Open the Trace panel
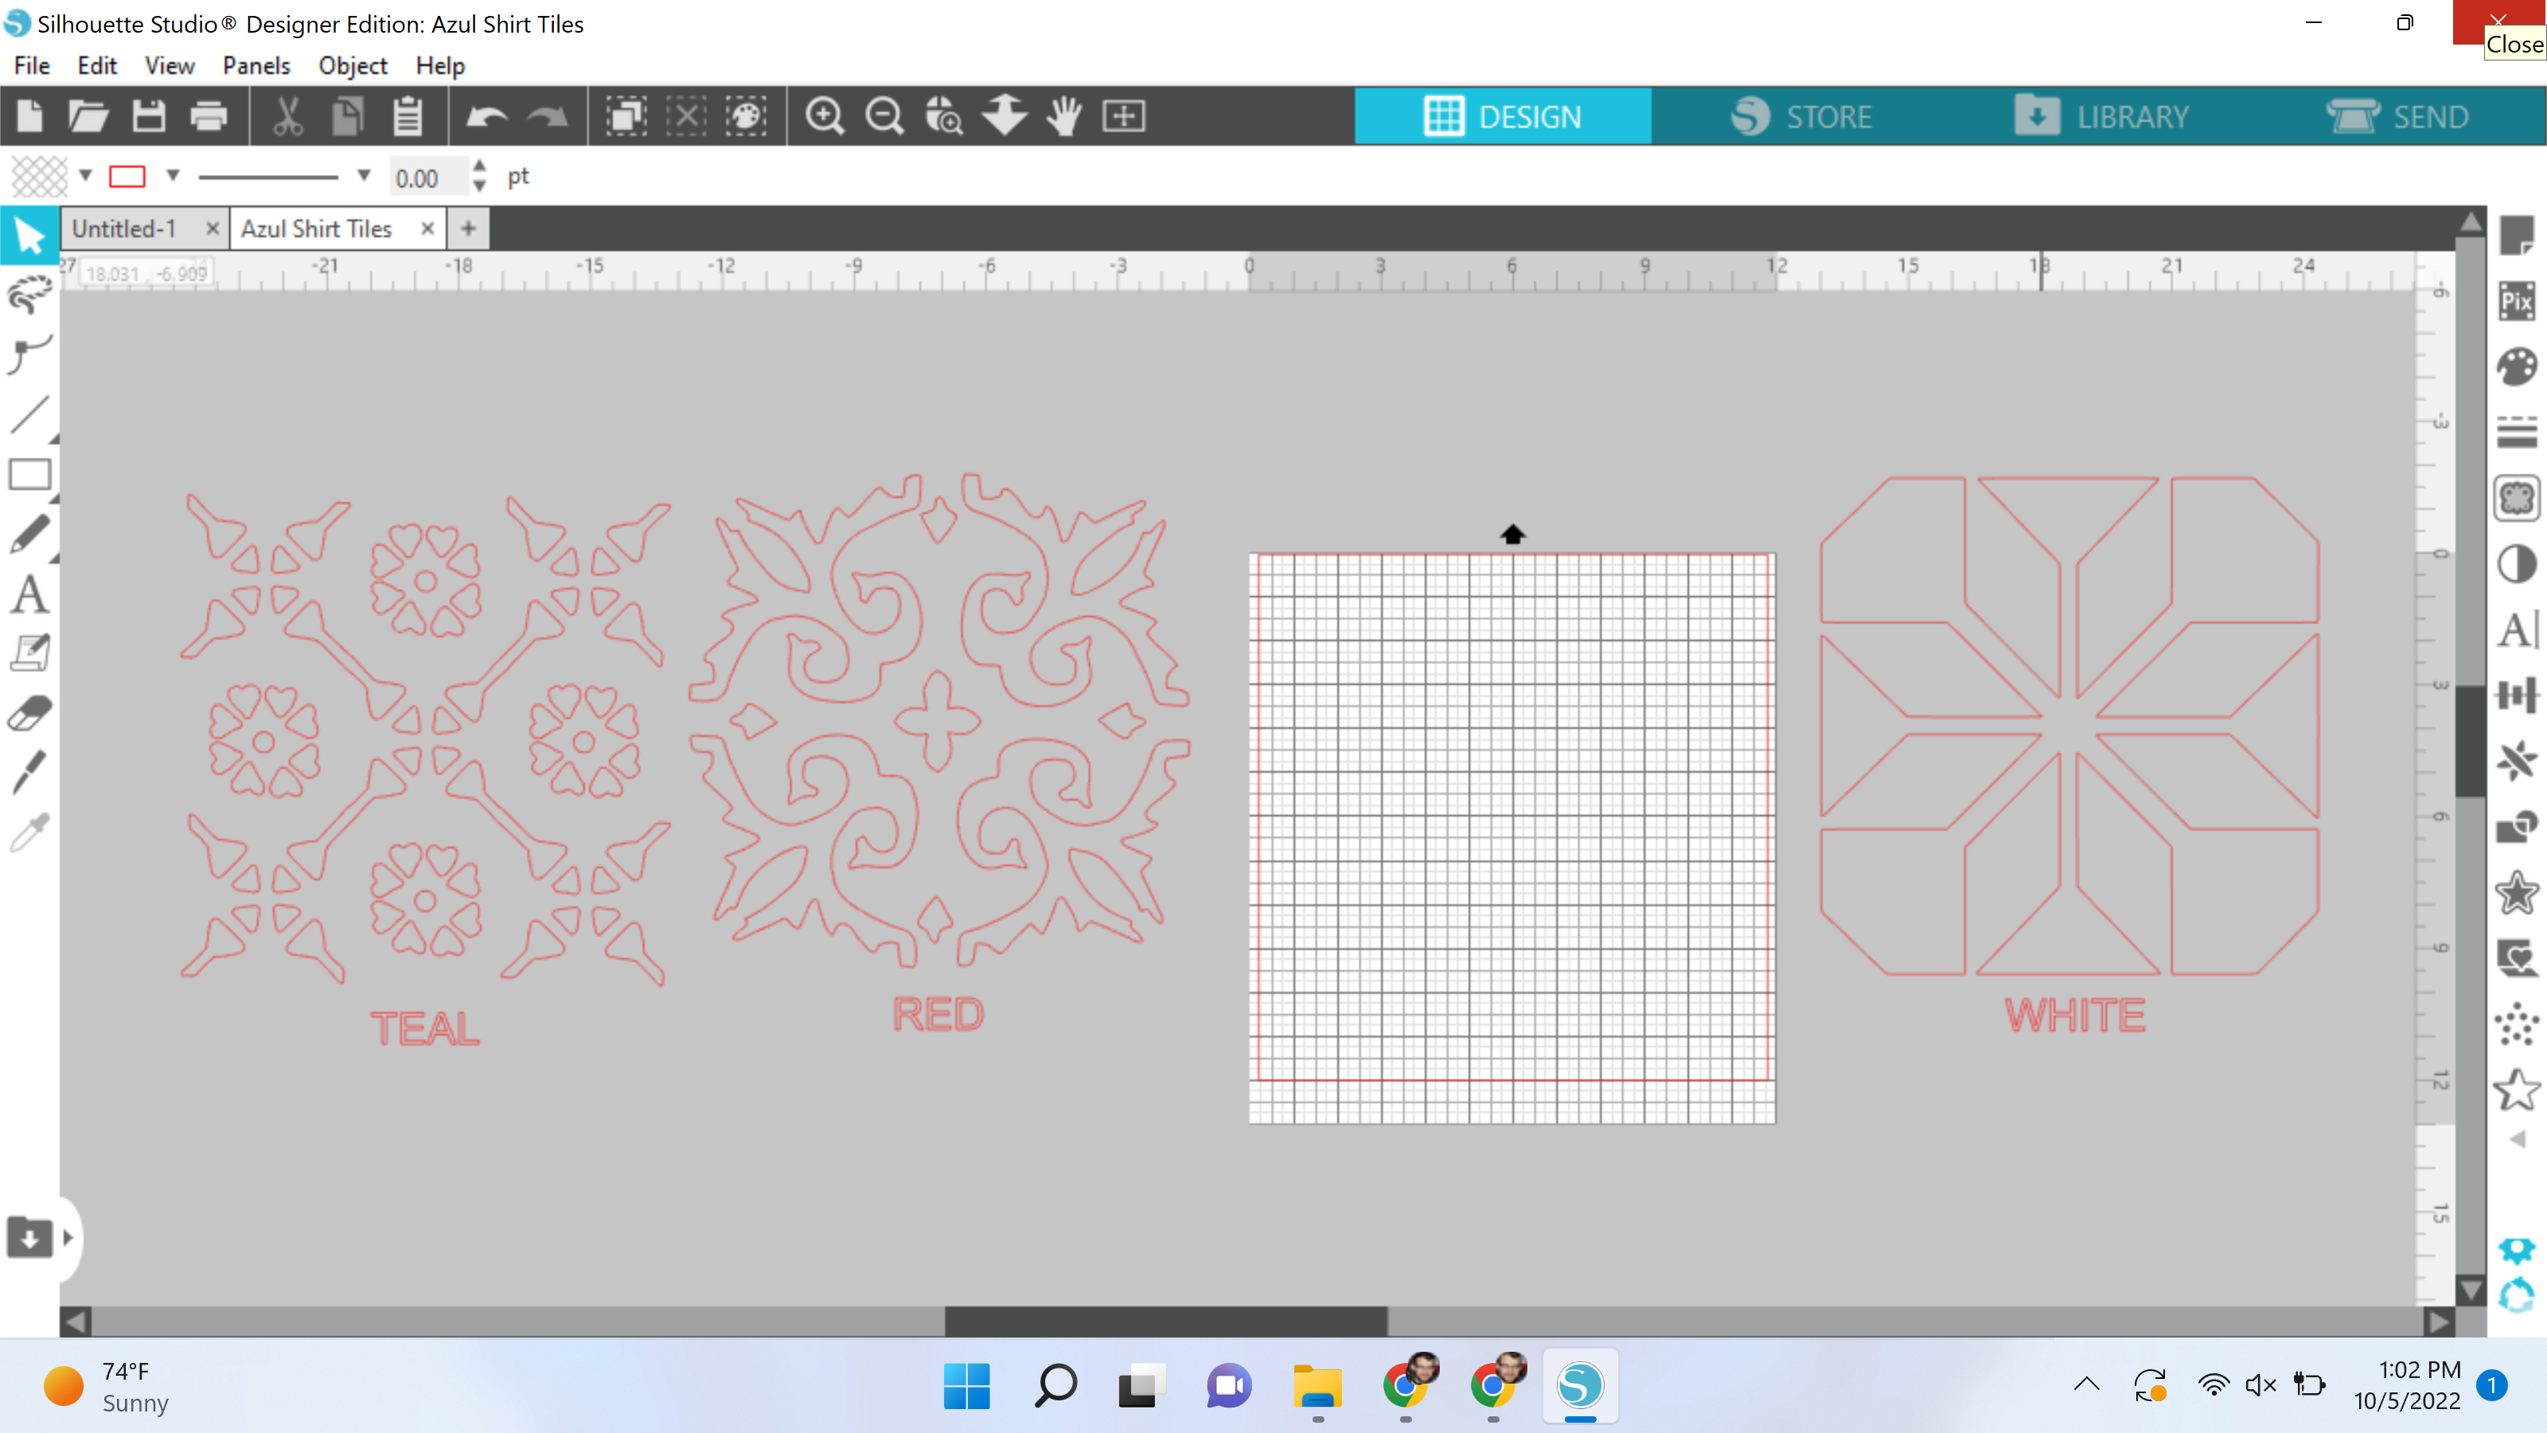 2518,498
